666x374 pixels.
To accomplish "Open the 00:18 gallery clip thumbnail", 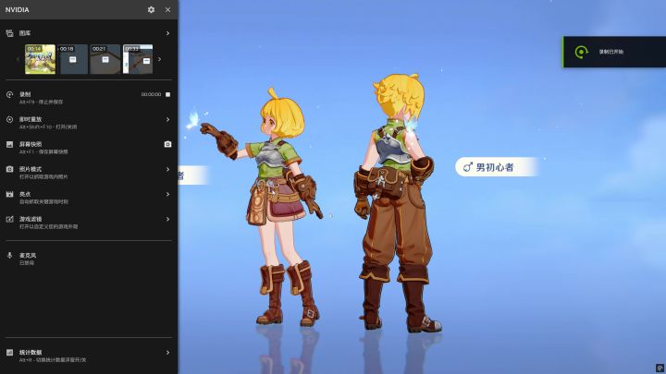I will (x=73, y=59).
